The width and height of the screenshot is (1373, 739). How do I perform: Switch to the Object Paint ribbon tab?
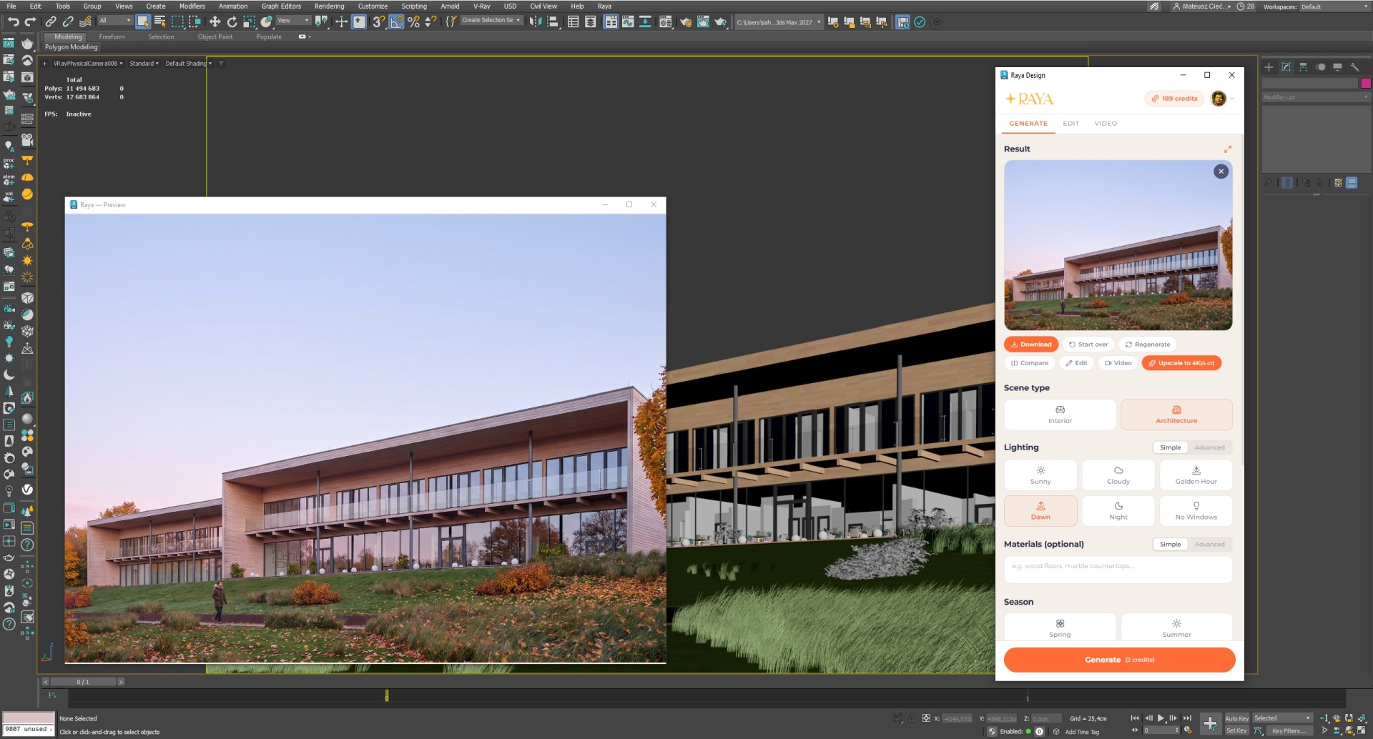pyautogui.click(x=215, y=36)
